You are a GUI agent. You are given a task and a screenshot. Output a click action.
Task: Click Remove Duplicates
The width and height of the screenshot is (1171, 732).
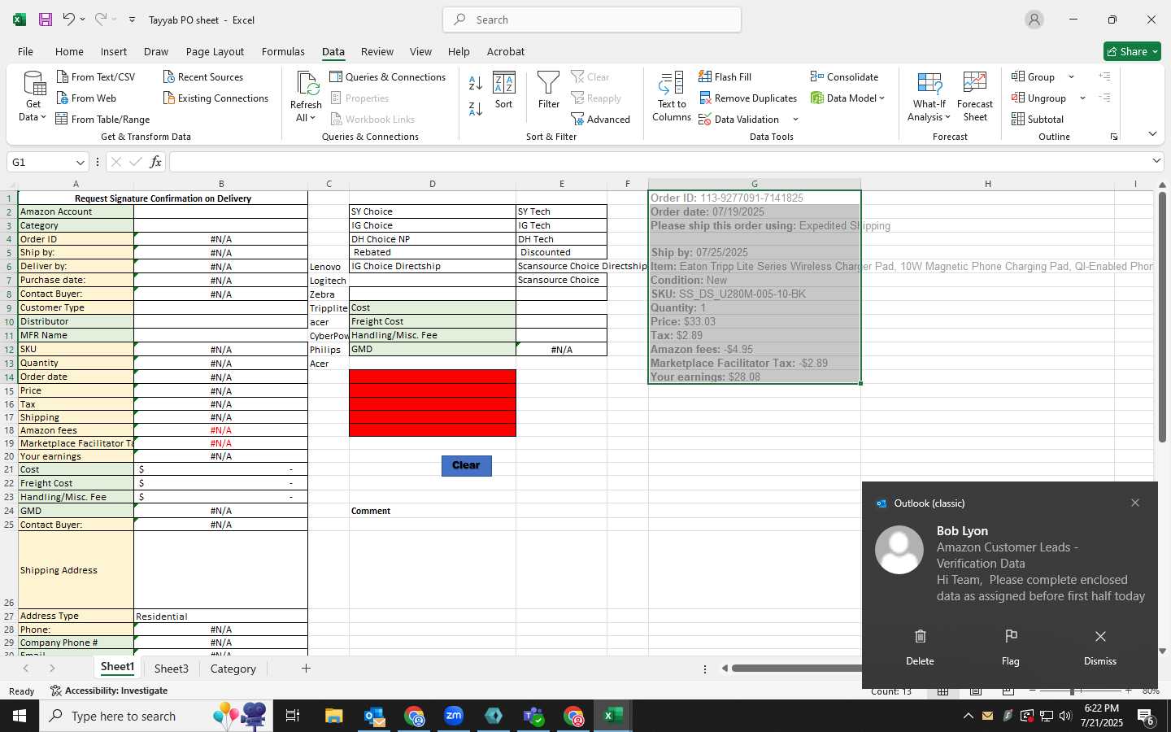[748, 98]
